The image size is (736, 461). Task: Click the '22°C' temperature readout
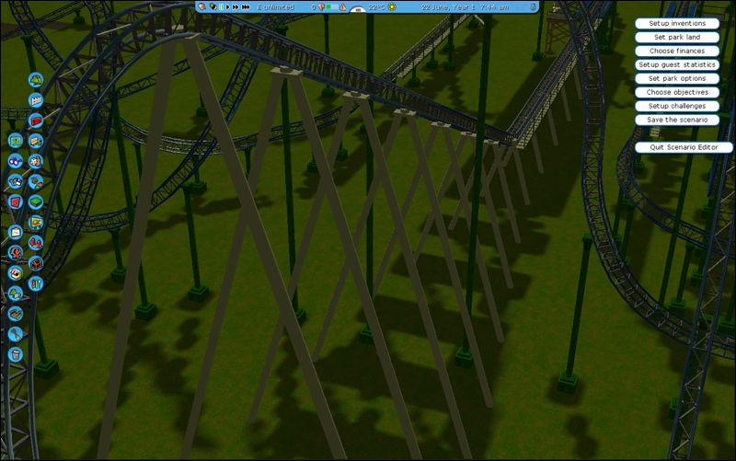click(376, 7)
